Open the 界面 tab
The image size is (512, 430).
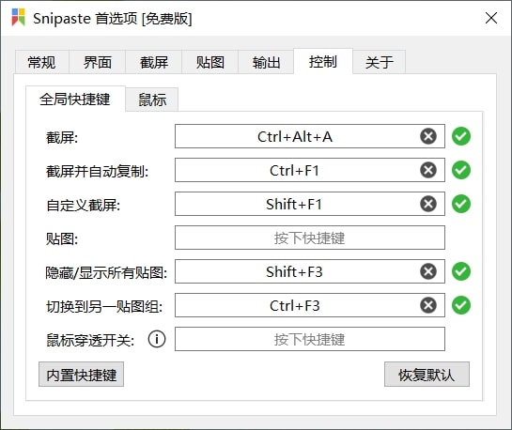(98, 62)
